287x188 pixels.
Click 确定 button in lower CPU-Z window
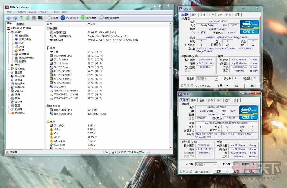[252, 171]
